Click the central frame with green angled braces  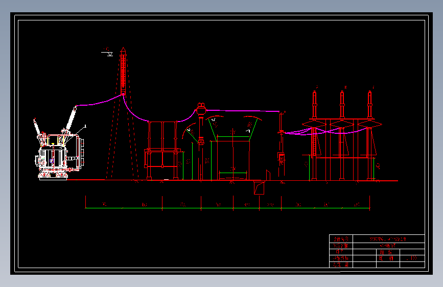point(233,148)
